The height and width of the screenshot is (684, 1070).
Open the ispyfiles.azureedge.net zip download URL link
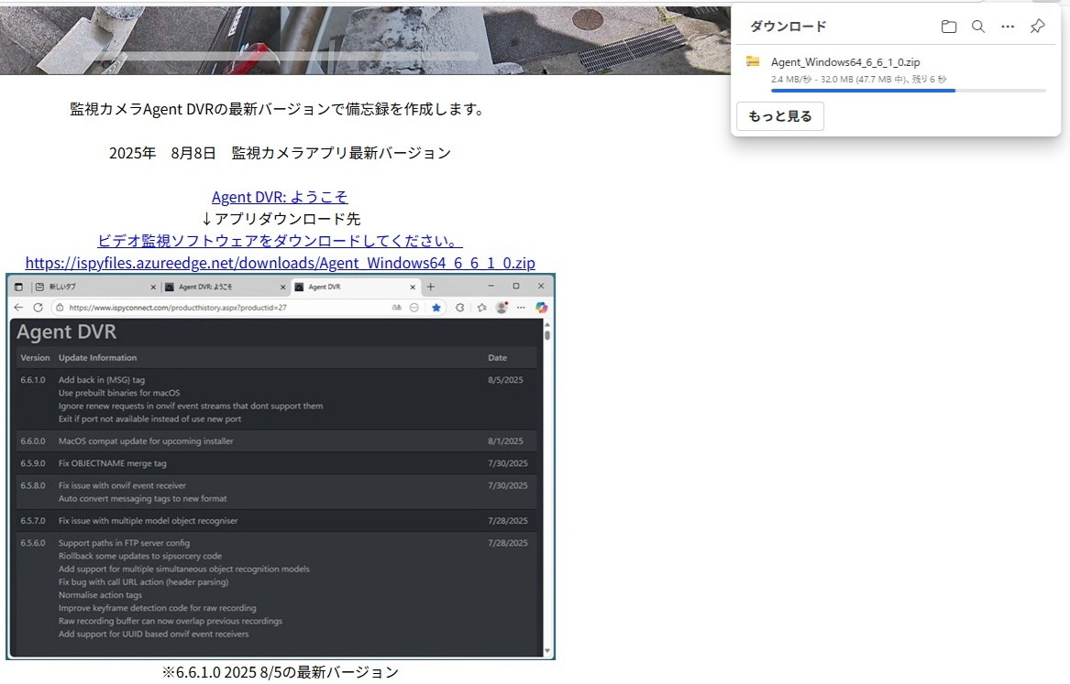pyautogui.click(x=280, y=262)
